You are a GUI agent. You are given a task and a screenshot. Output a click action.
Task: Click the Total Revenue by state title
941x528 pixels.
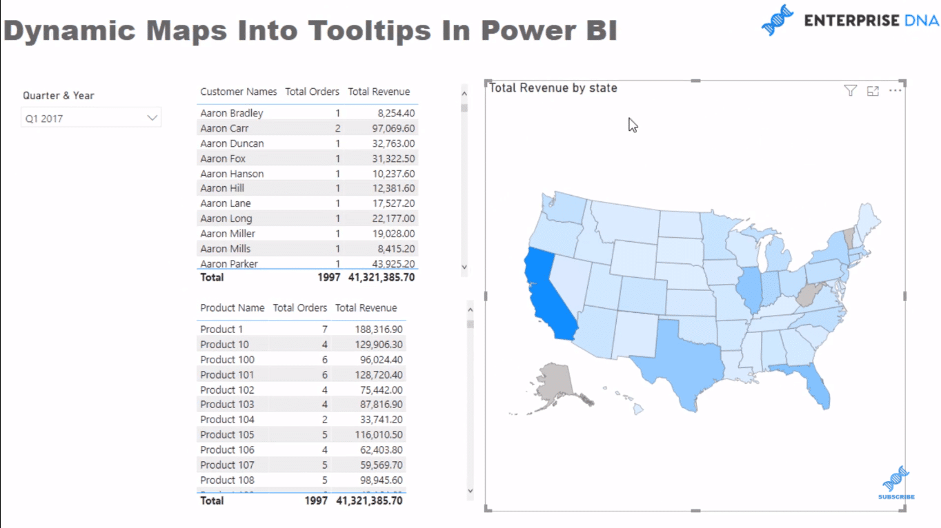pos(553,88)
